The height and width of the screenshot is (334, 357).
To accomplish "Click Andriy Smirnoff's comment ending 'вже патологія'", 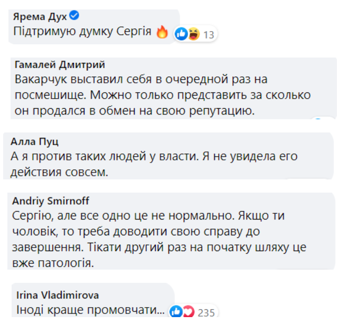I will (159, 239).
